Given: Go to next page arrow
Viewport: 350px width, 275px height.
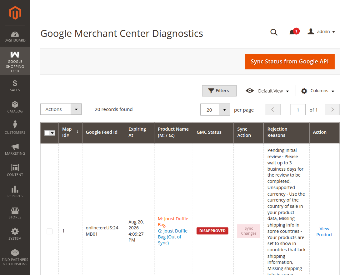Looking at the screenshot, I should [x=332, y=110].
